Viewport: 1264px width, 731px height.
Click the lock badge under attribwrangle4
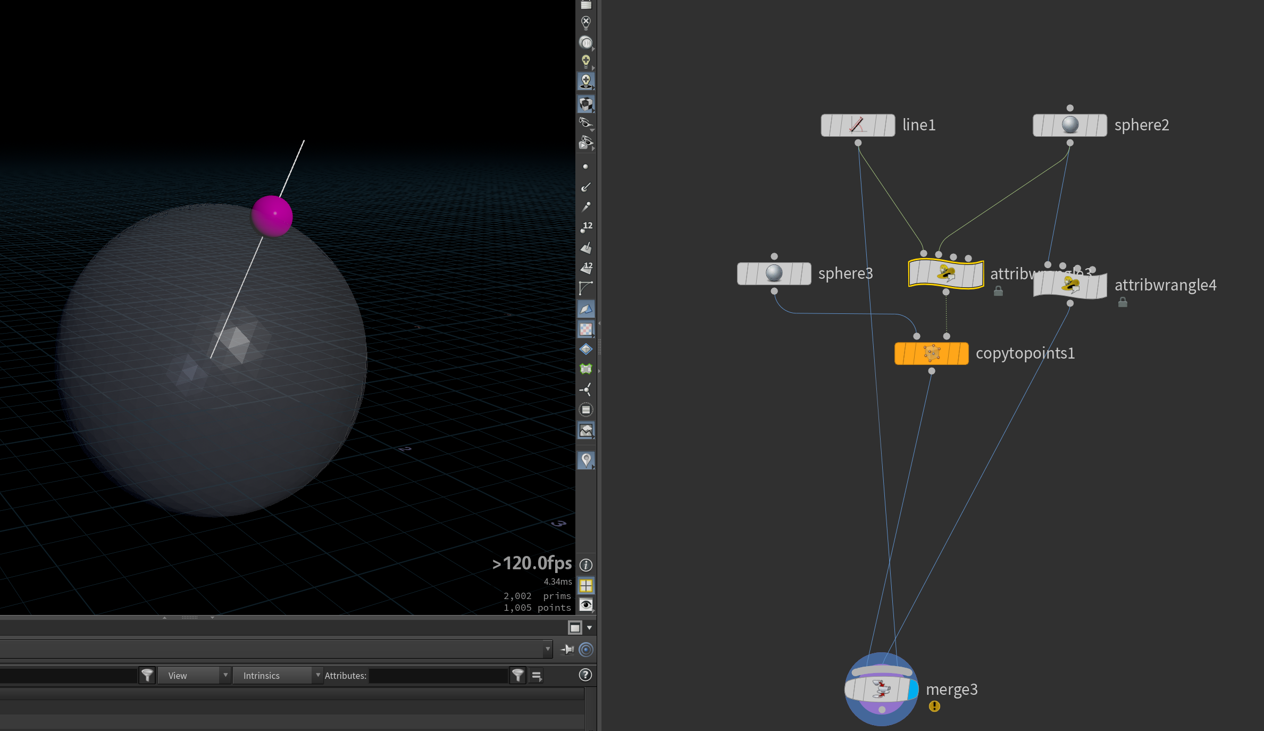click(x=1123, y=302)
